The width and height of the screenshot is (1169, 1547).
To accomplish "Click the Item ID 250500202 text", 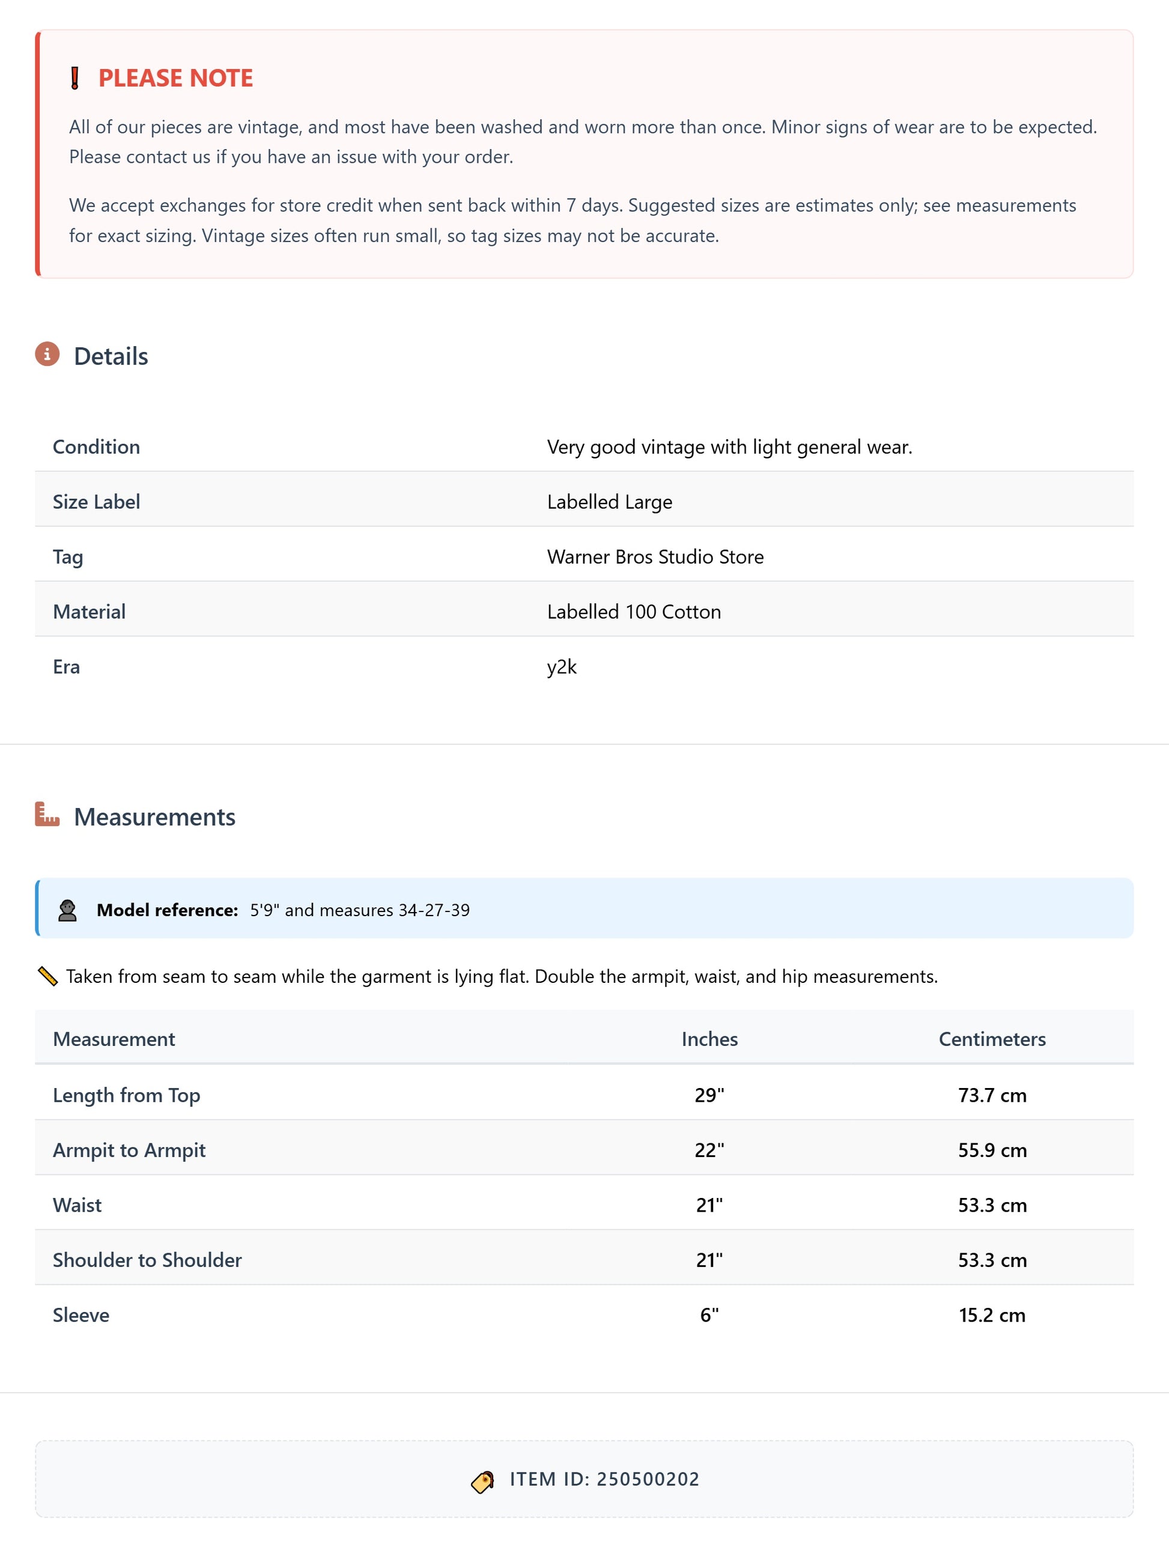I will pos(604,1480).
